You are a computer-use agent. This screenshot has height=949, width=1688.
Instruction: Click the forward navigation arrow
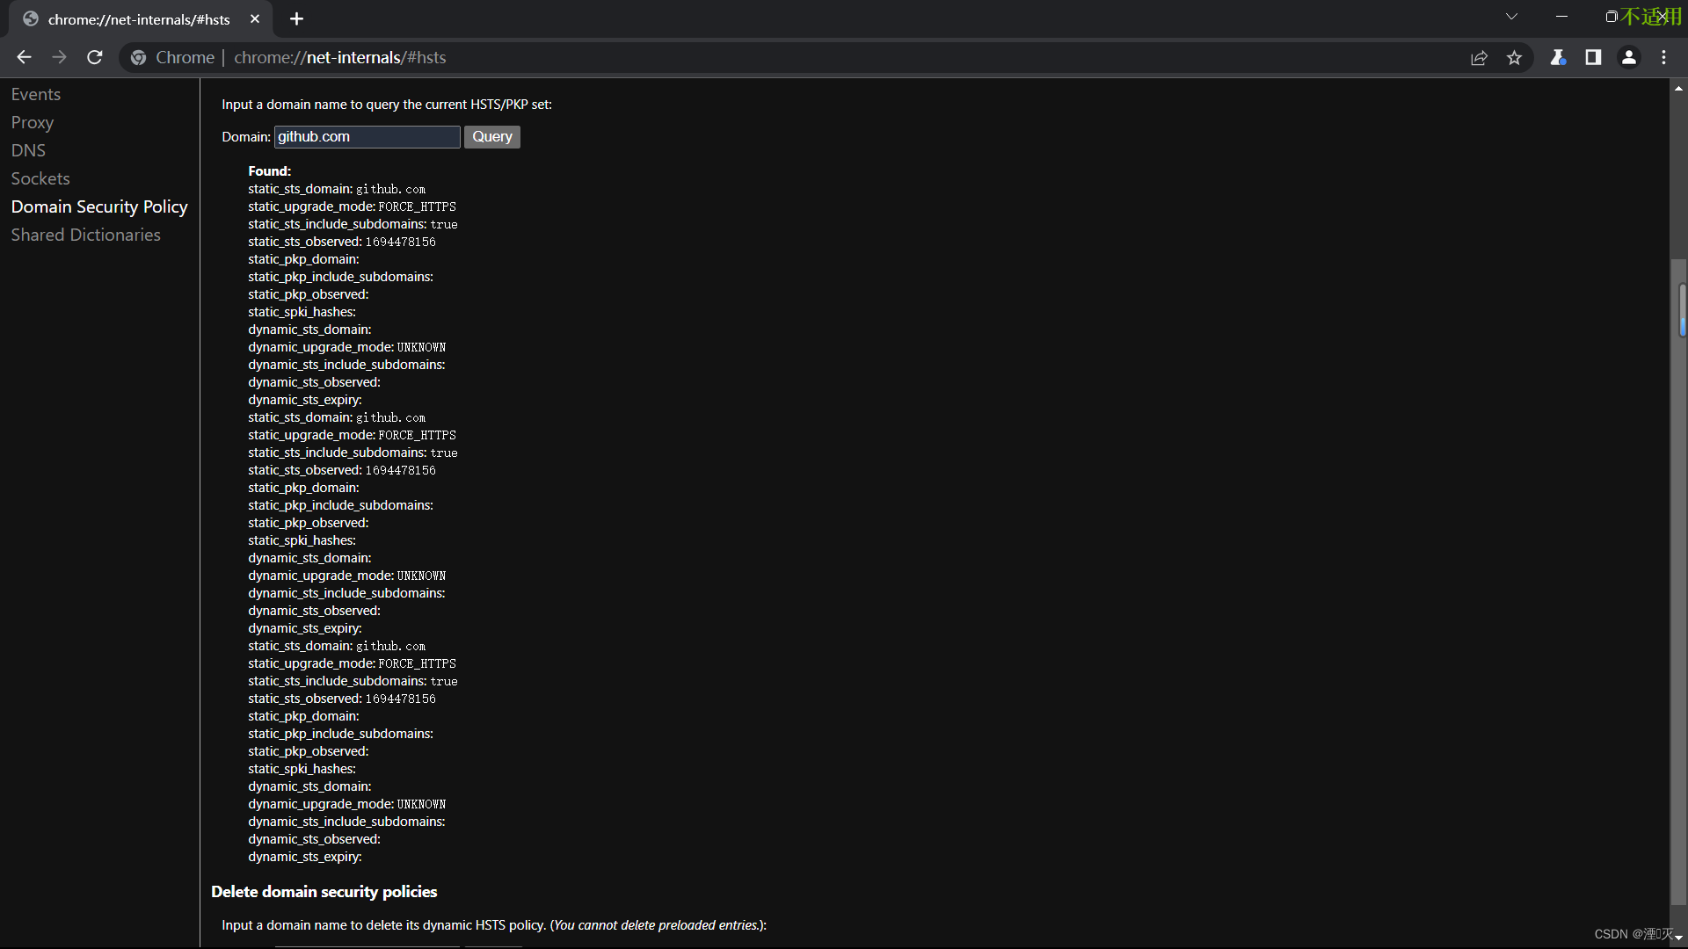[x=59, y=57]
